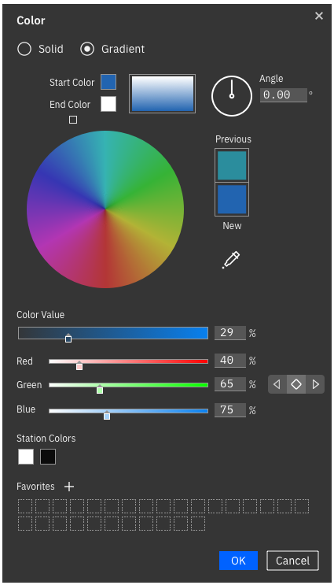The height and width of the screenshot is (585, 334).
Task: Click the color wheel center
Action: coord(105,209)
